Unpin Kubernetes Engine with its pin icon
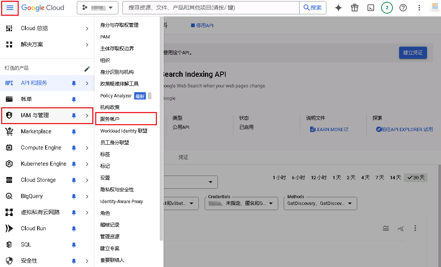 74,164
